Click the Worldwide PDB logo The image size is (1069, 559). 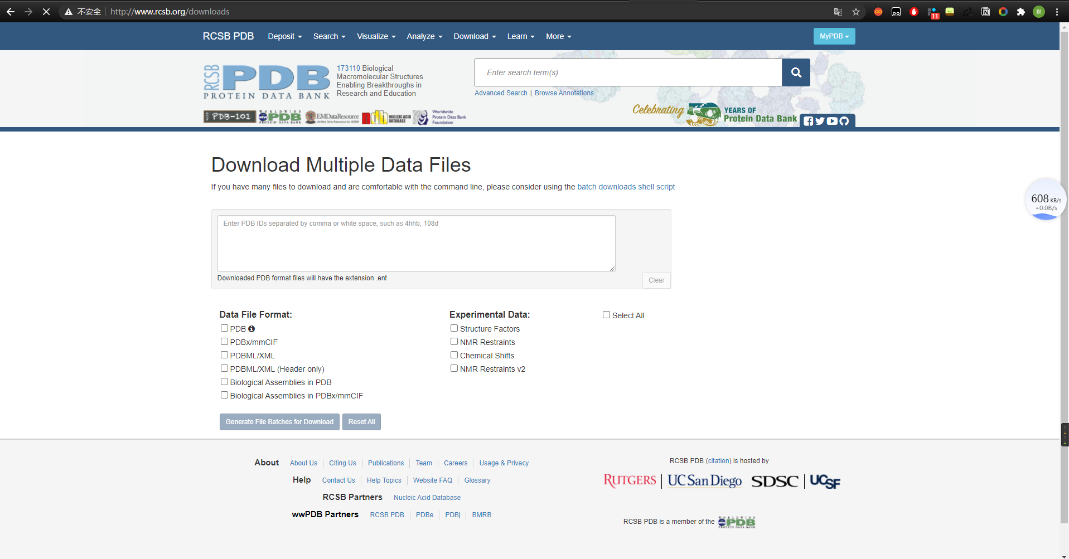279,116
